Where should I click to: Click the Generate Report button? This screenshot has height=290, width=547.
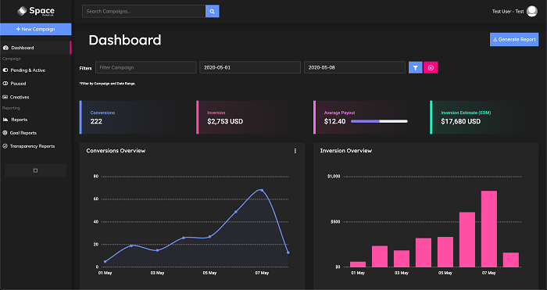point(514,39)
